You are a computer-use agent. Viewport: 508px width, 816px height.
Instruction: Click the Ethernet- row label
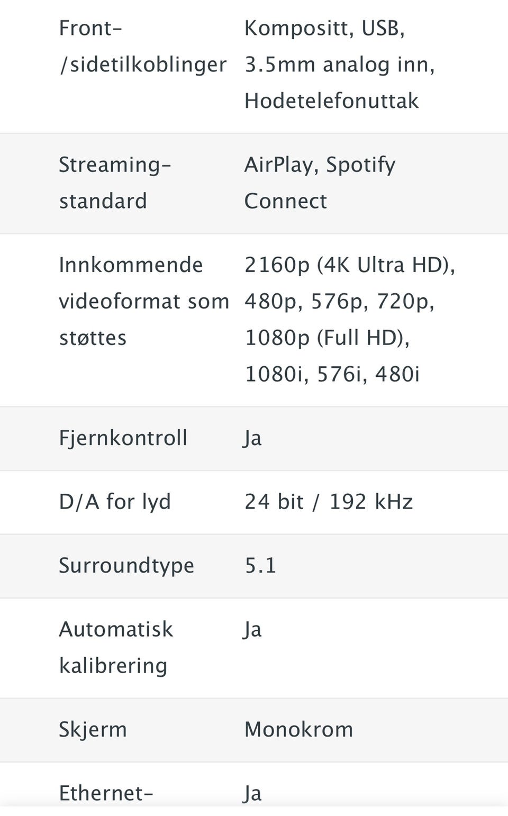click(106, 793)
